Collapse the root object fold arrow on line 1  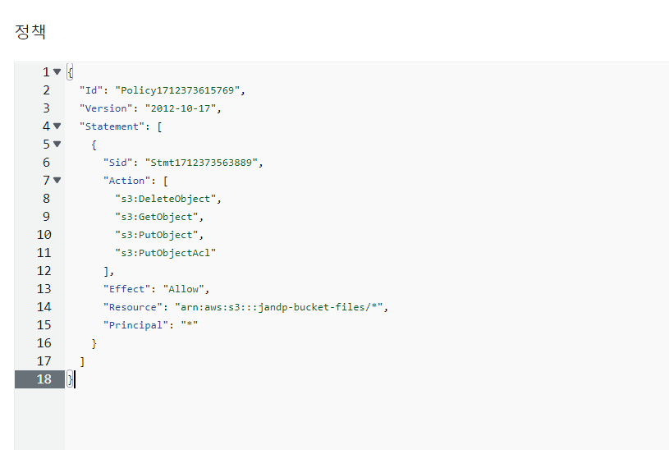[57, 71]
